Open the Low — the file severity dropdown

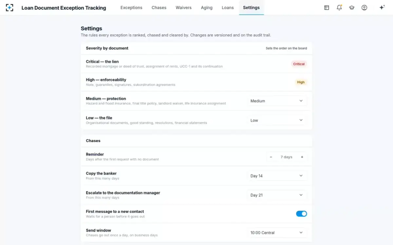click(277, 120)
